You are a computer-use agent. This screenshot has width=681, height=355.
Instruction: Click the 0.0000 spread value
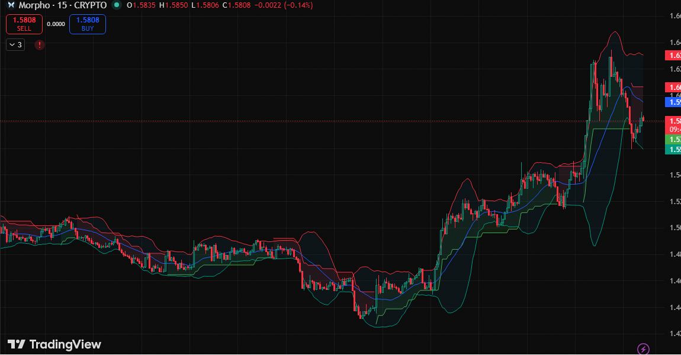(56, 24)
